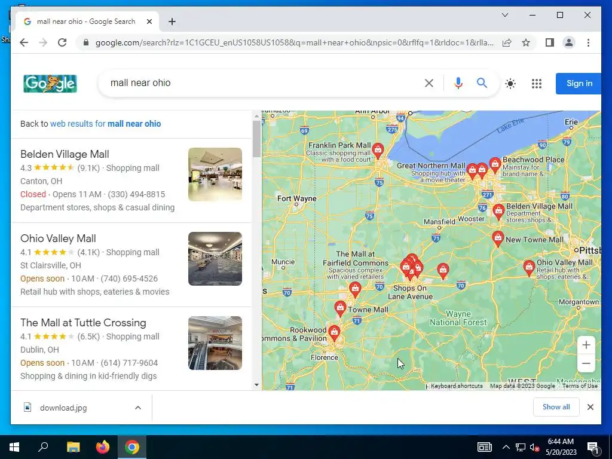Screen dimensions: 612x459
Task: Go back using the browser back arrow
Action: pos(24,42)
